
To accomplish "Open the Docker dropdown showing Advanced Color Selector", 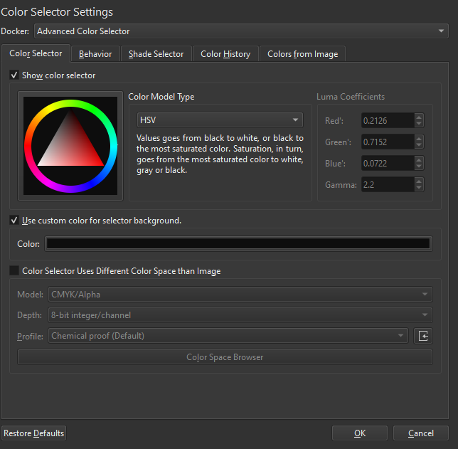I will [241, 31].
